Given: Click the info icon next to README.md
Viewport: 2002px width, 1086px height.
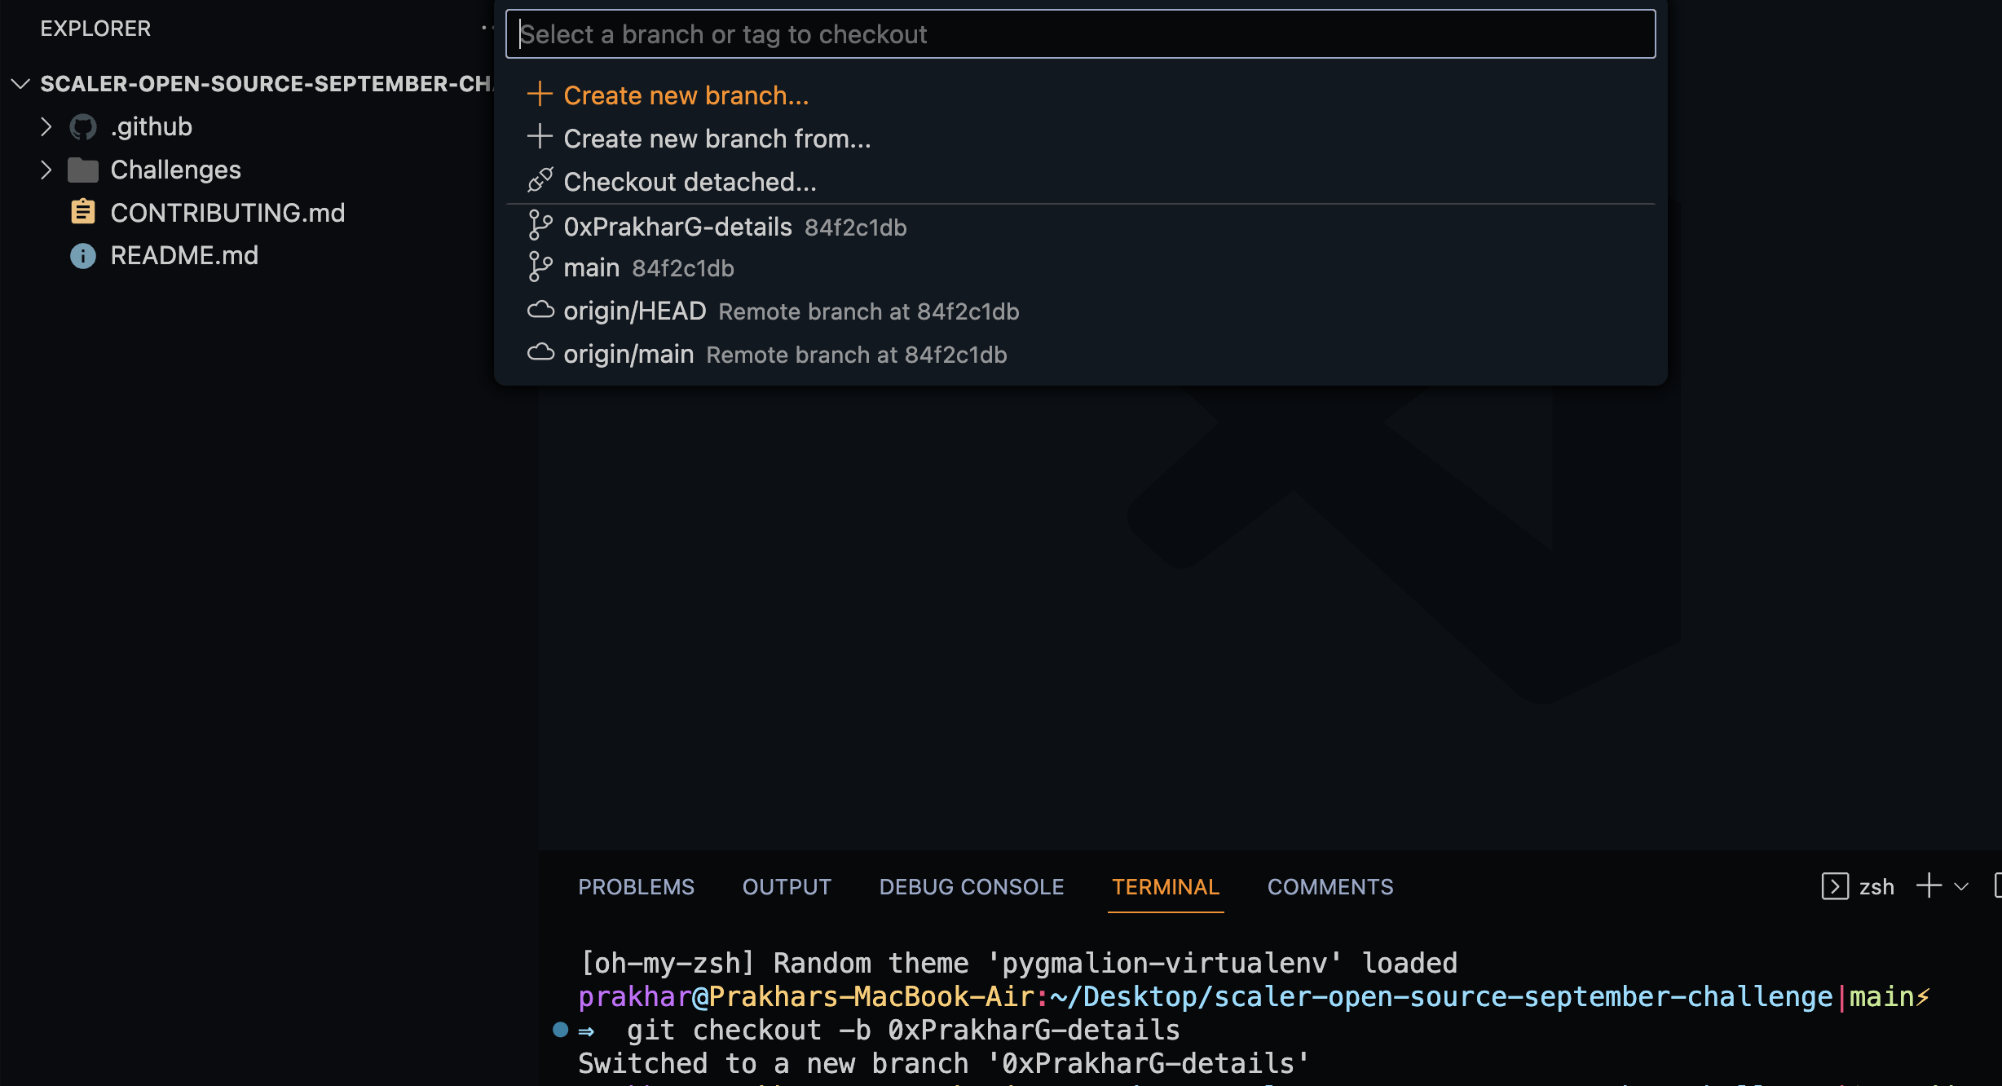Looking at the screenshot, I should pyautogui.click(x=82, y=255).
